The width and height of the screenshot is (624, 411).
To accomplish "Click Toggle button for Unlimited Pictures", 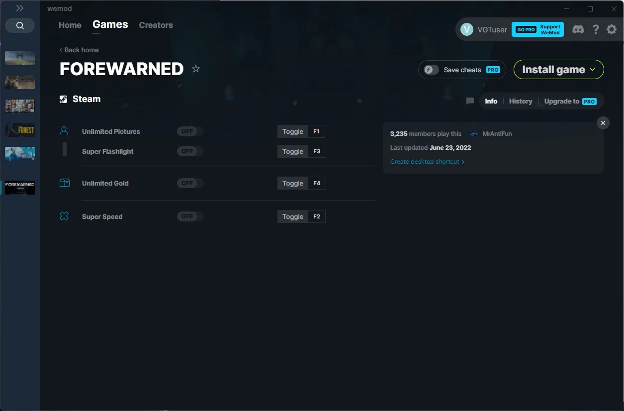I will pos(293,131).
